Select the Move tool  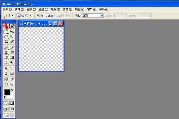click(12, 32)
